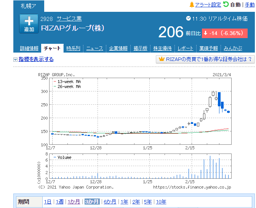Click the chart date 2021/3/4

tap(222, 75)
